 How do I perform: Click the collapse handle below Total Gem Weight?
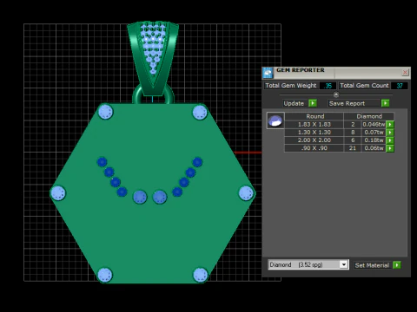pos(336,94)
